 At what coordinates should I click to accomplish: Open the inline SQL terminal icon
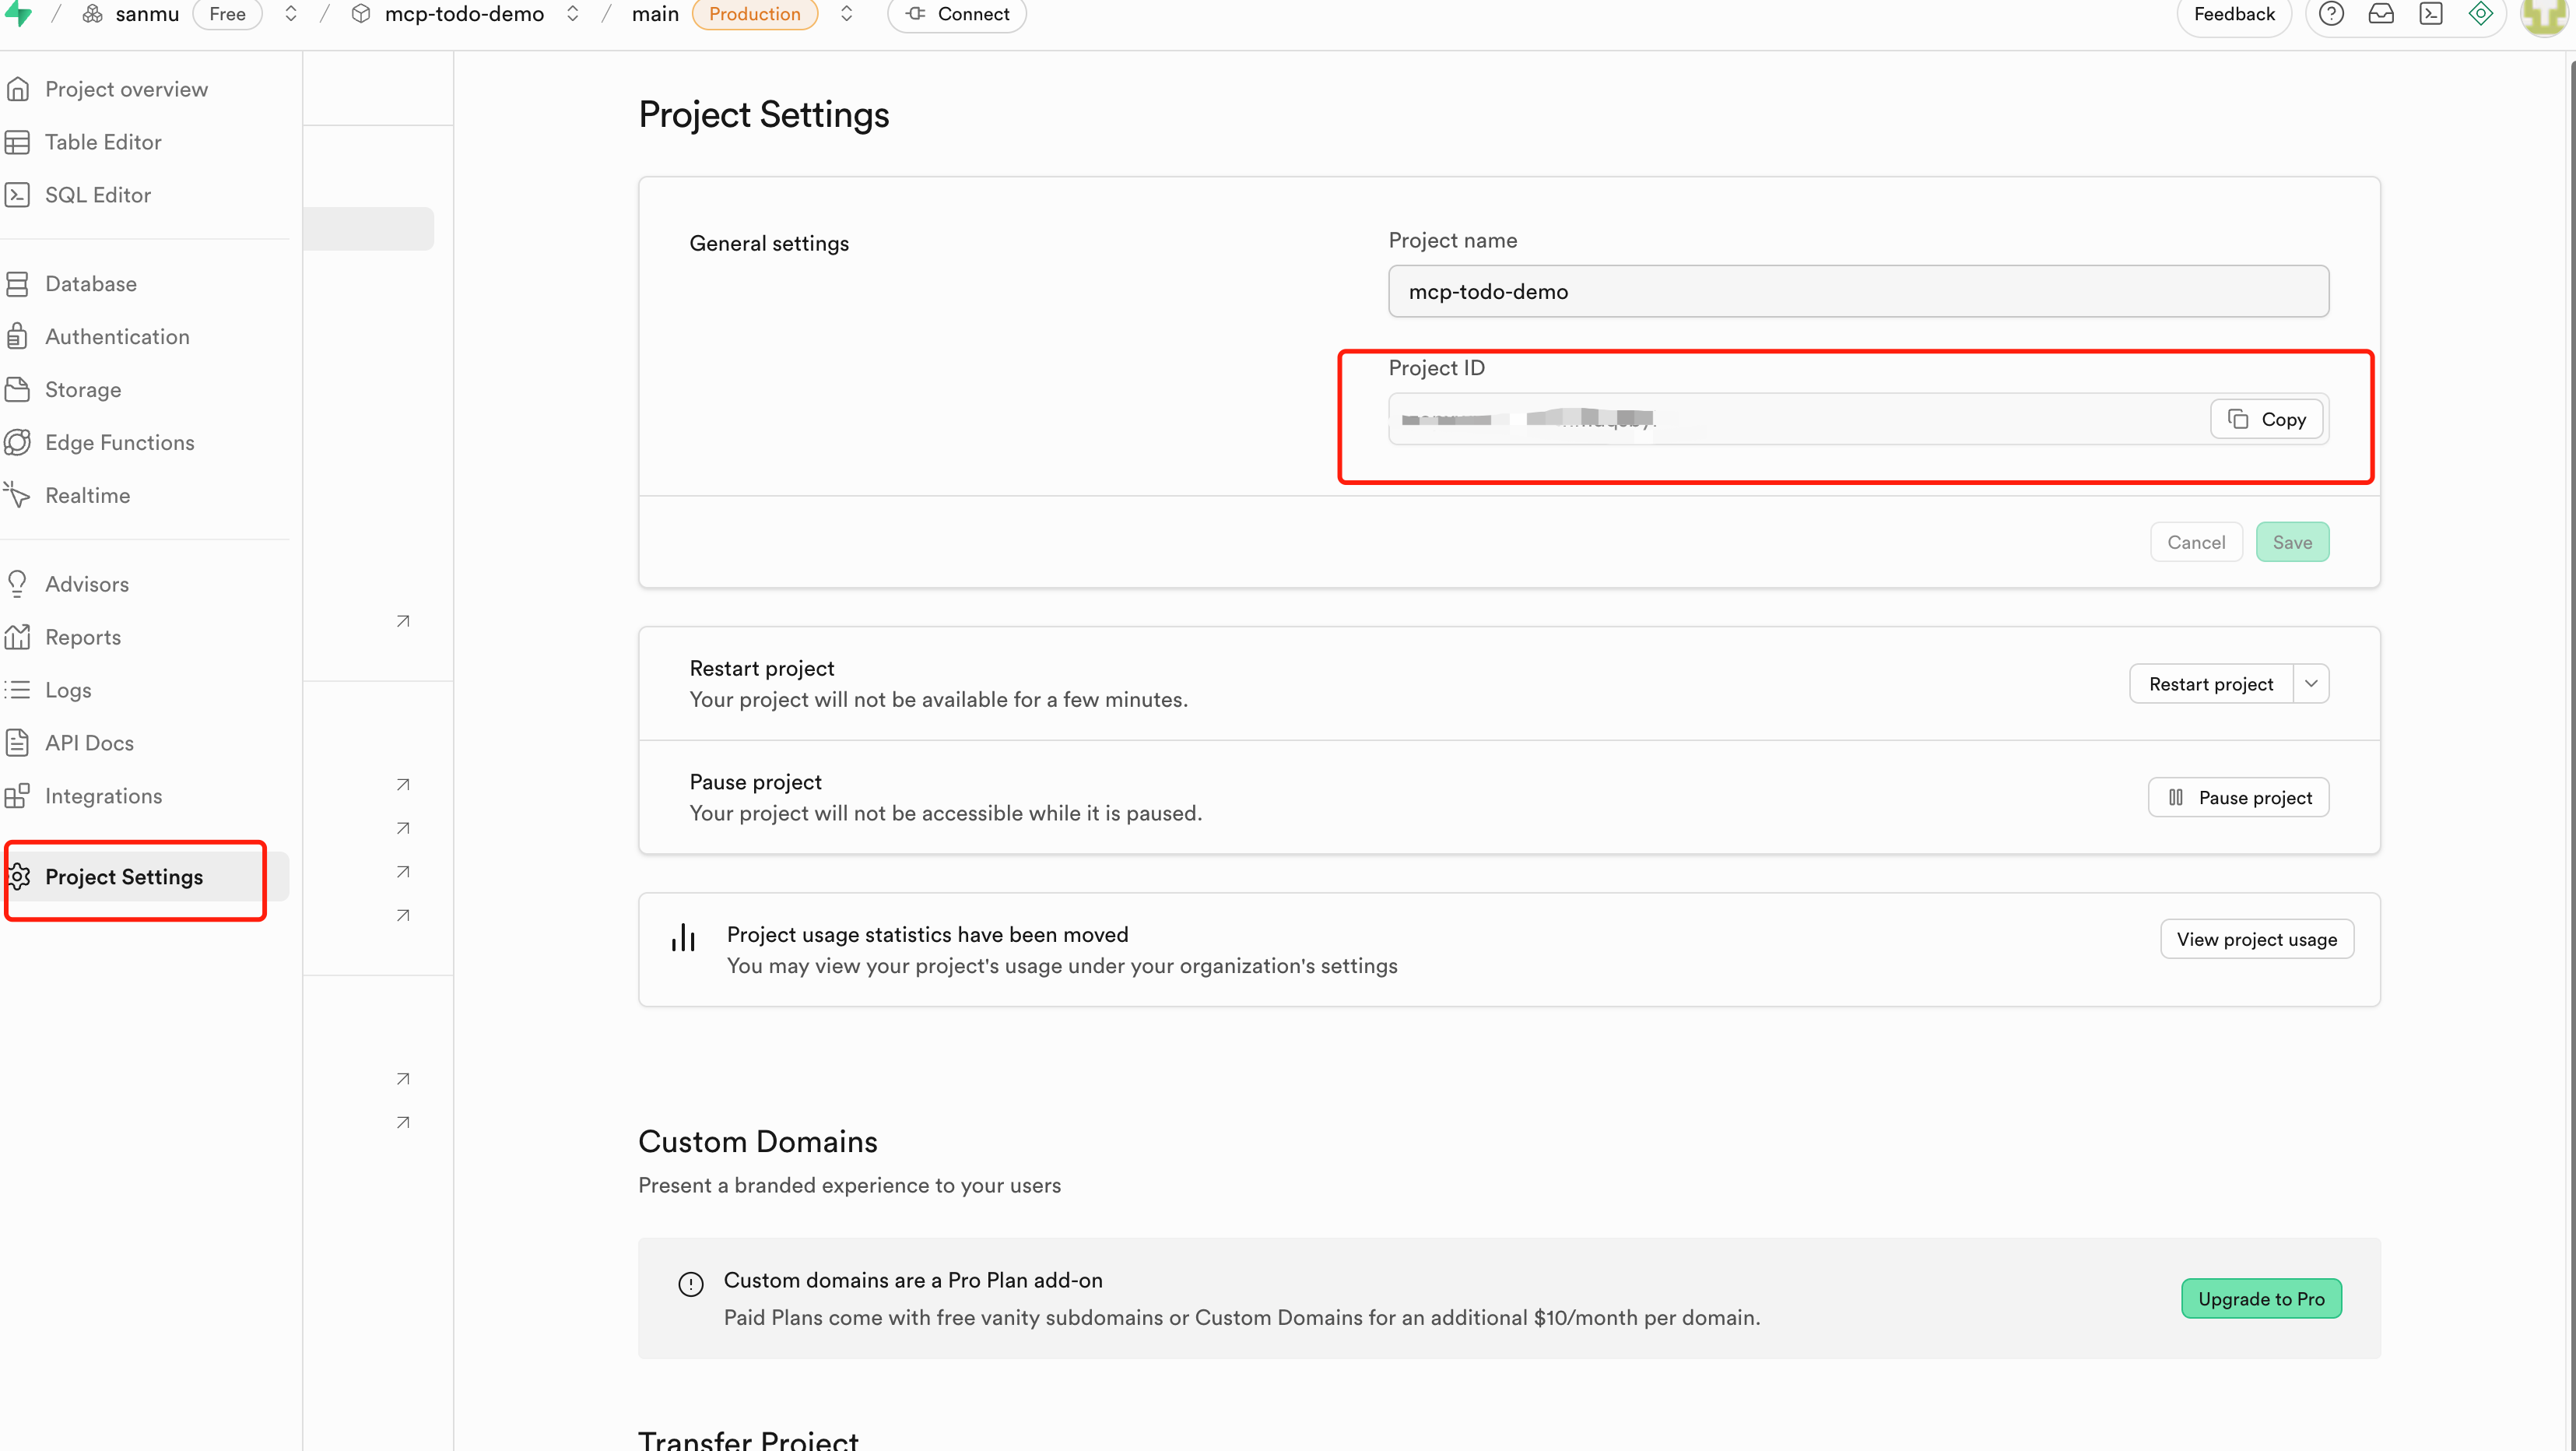pos(2431,14)
